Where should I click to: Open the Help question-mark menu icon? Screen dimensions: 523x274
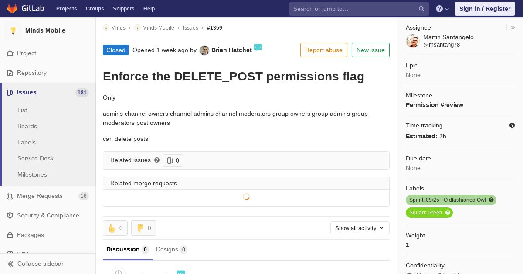[x=439, y=9]
